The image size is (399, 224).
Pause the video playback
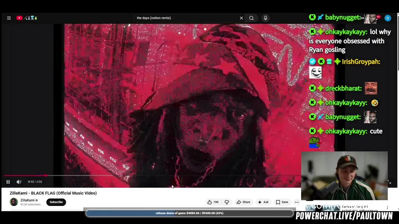8,182
